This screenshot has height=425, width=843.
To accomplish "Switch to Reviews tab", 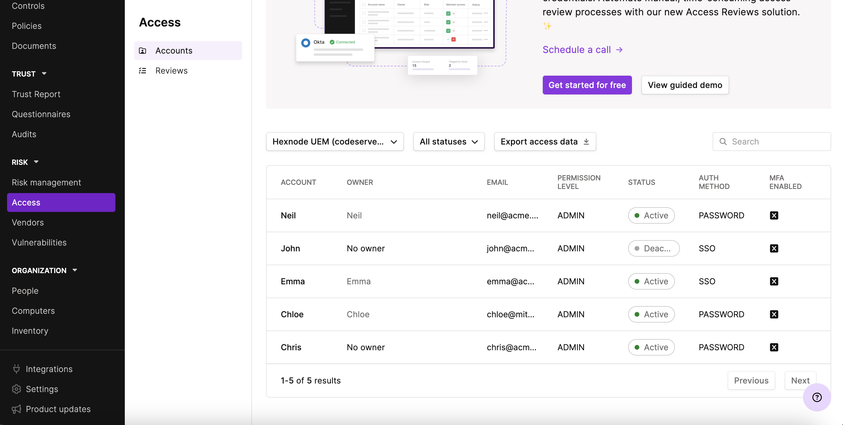I will [x=188, y=71].
